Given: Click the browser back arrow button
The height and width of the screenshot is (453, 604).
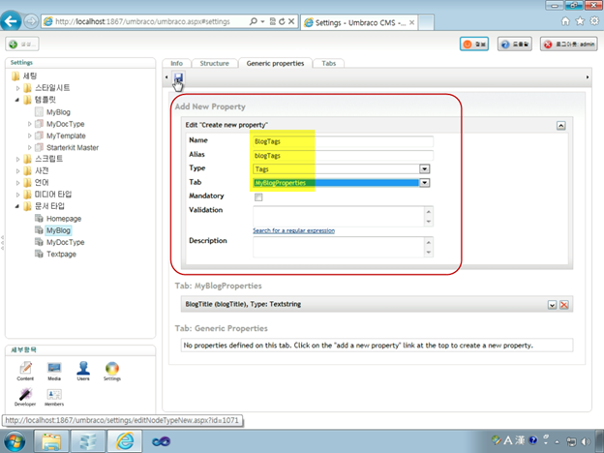Looking at the screenshot, I should tap(11, 20).
